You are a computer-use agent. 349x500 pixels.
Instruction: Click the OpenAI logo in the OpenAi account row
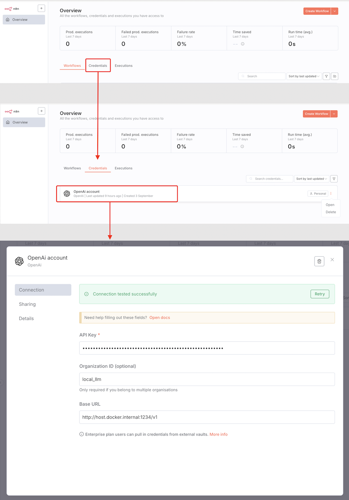coord(67,193)
